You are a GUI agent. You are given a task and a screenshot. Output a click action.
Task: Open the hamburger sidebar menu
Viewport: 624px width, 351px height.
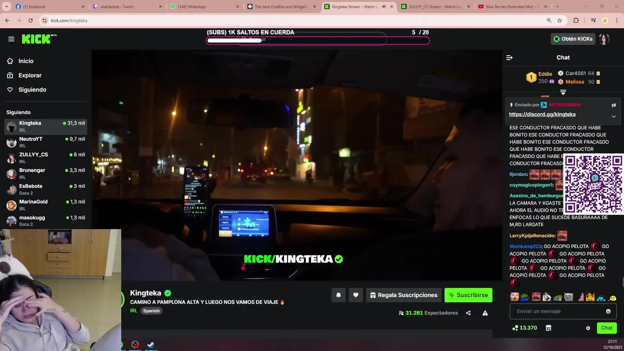[x=11, y=39]
